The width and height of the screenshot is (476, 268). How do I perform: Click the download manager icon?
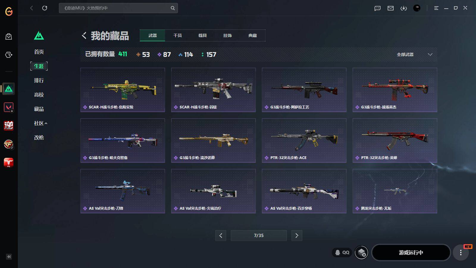tap(404, 8)
